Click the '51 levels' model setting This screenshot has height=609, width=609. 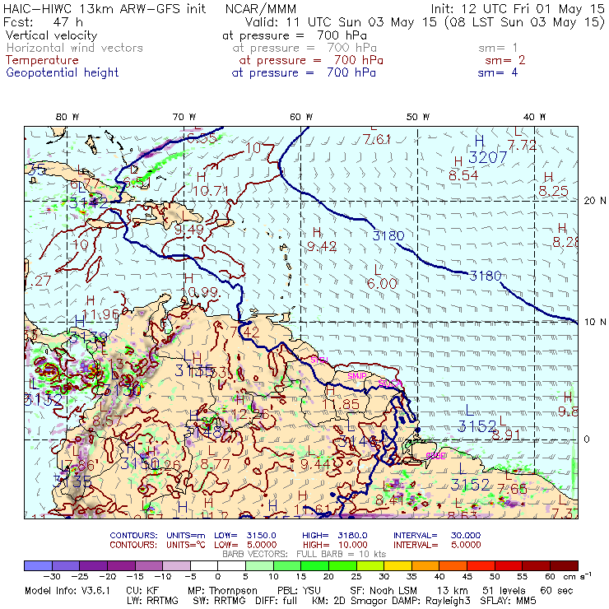504,591
